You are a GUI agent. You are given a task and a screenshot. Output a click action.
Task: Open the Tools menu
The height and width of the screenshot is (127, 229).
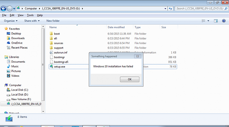(30, 15)
